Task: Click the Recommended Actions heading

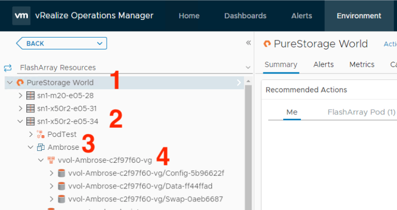Action: [x=306, y=90]
